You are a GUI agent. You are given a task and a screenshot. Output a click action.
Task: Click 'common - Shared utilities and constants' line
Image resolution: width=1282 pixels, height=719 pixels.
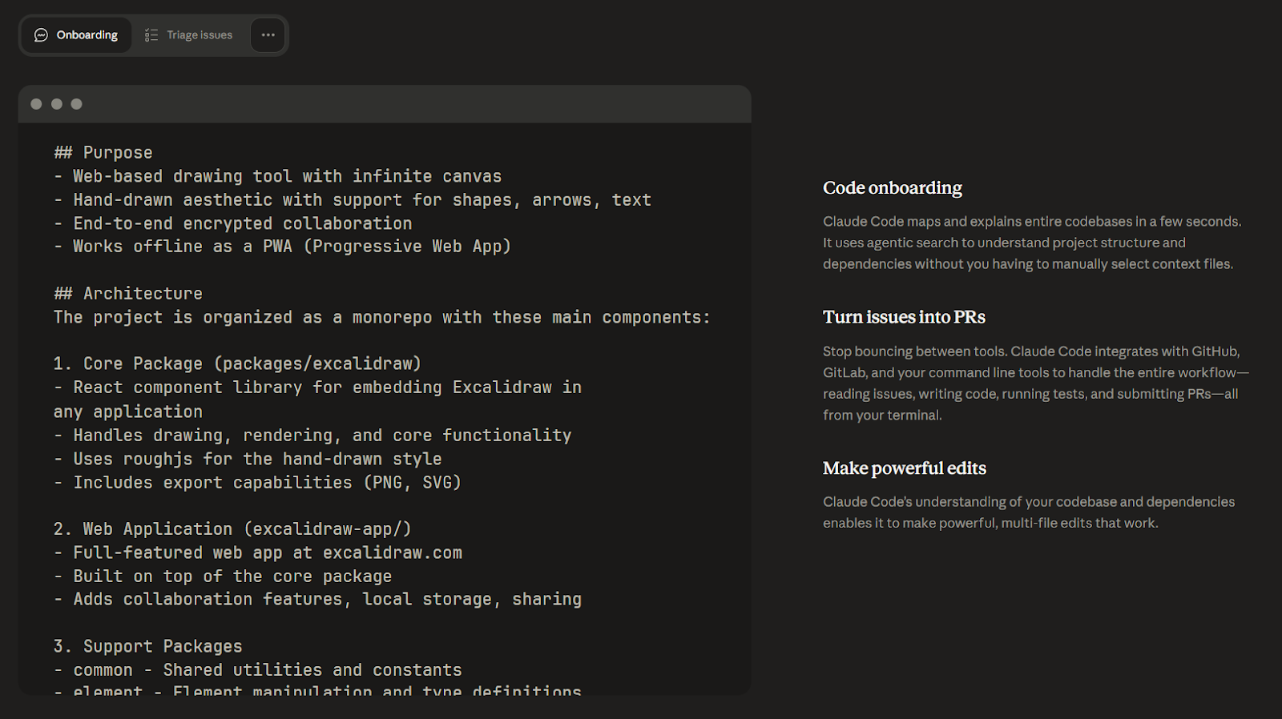pos(258,670)
